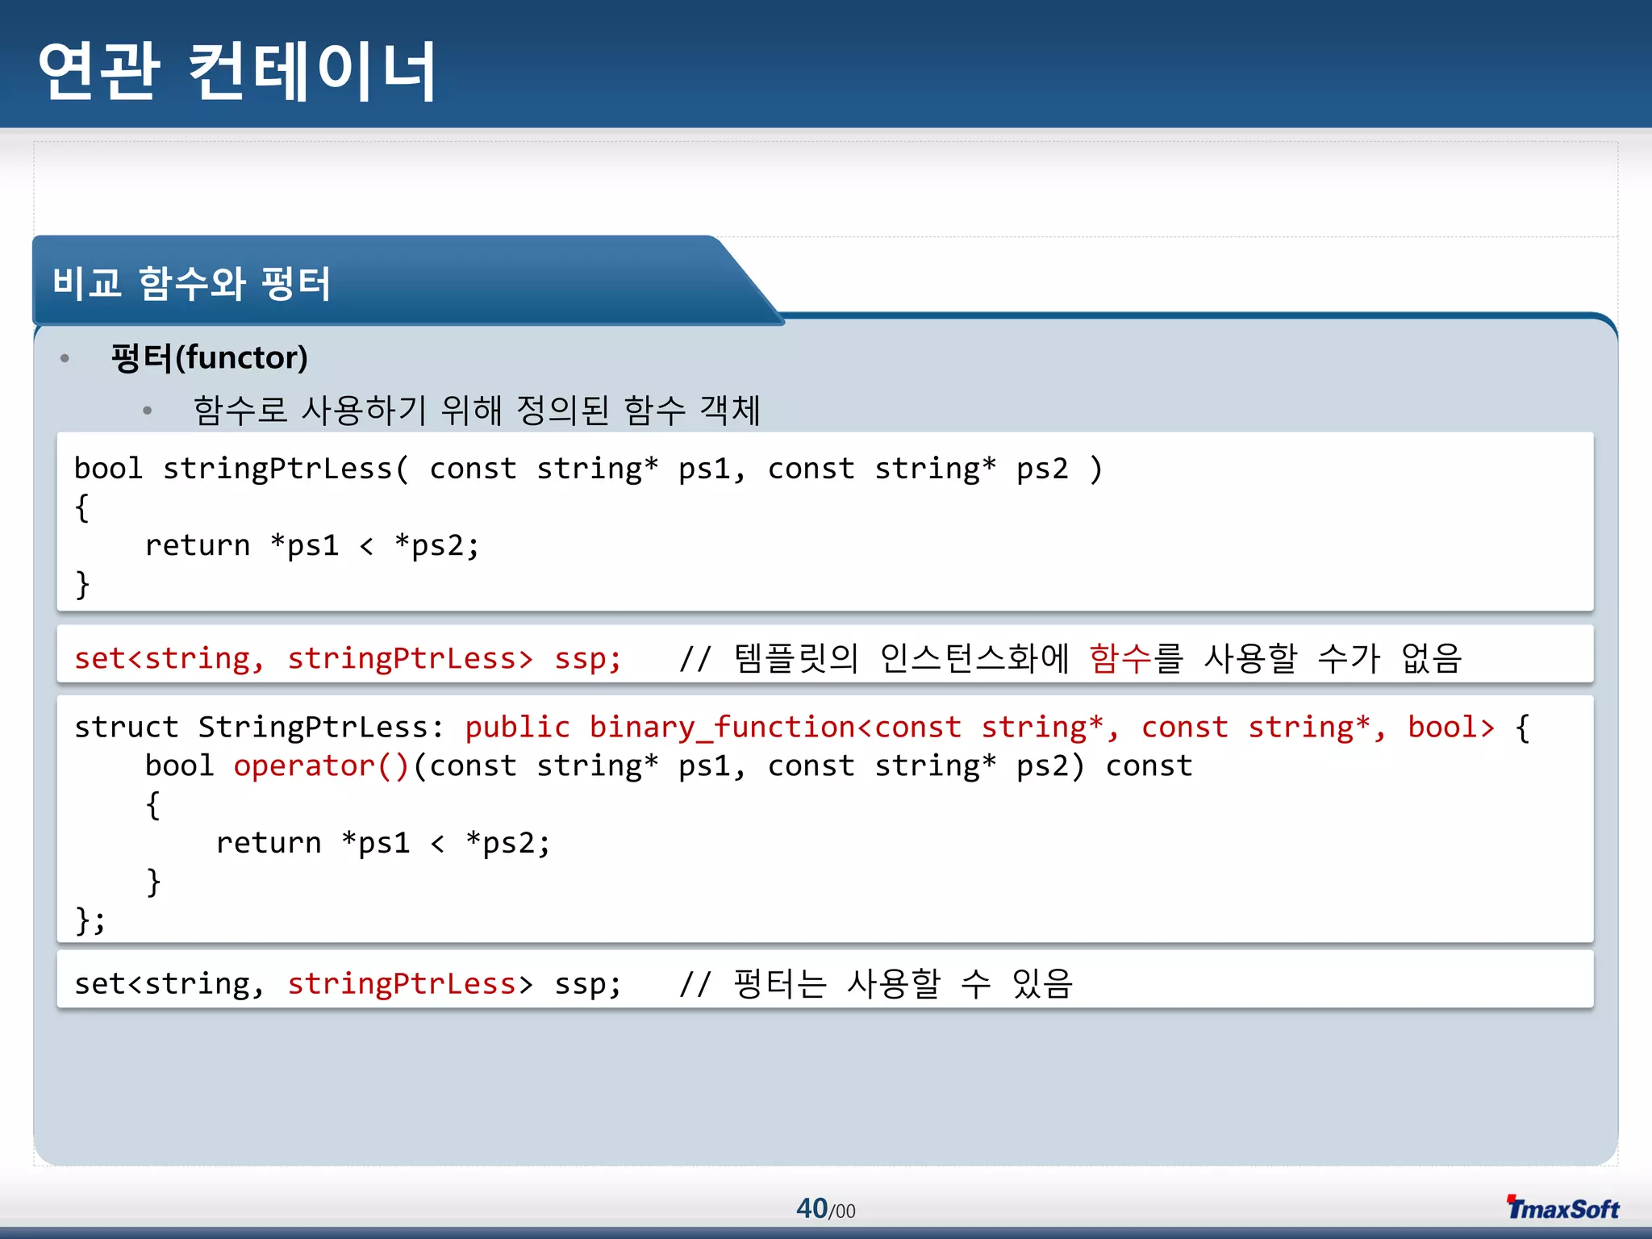Click the closing '};' of the struct
The height and width of the screenshot is (1239, 1652).
90,920
